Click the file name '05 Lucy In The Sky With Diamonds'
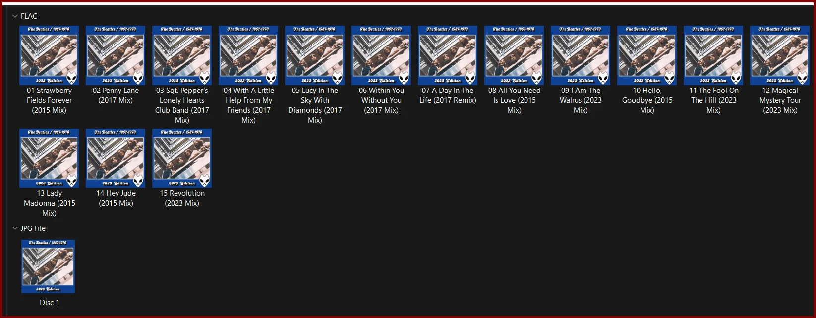 coord(315,105)
